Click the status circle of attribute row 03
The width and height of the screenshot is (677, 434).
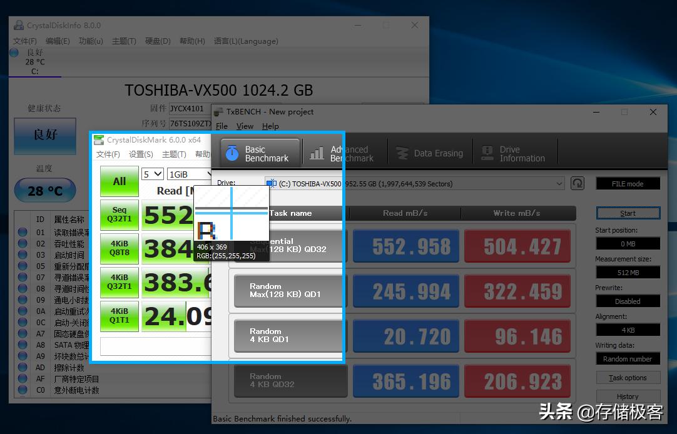[x=23, y=255]
